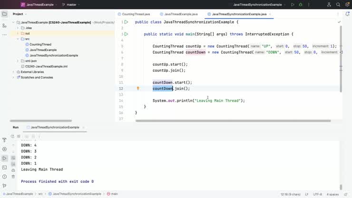The height and width of the screenshot is (198, 352).
Task: Open more run actions in title bar
Action: click(x=309, y=4)
